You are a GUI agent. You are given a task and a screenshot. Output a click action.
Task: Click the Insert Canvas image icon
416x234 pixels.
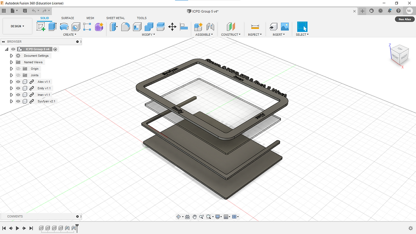click(285, 27)
